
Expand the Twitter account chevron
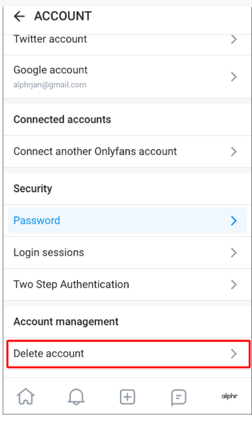(x=234, y=39)
